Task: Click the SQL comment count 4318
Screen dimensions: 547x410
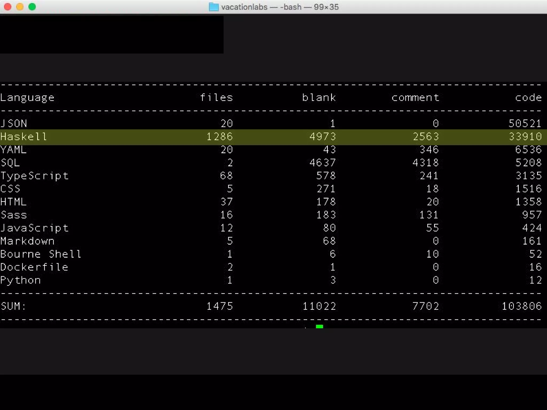Action: (x=425, y=163)
